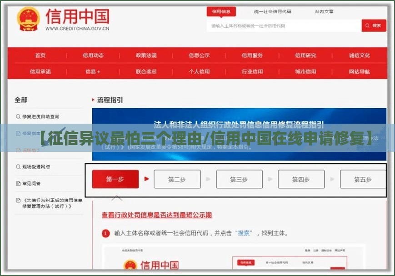Select the 站内文章 search tab
The image size is (395, 276).
click(324, 11)
